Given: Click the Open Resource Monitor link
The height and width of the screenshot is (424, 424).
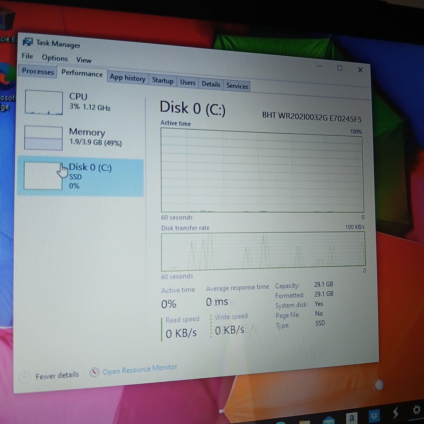Looking at the screenshot, I should [140, 369].
